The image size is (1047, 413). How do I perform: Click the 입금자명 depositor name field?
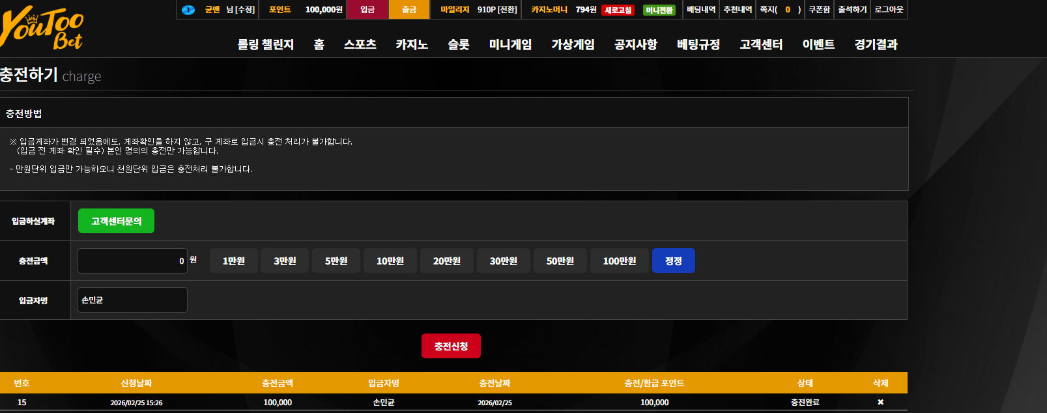point(132,300)
